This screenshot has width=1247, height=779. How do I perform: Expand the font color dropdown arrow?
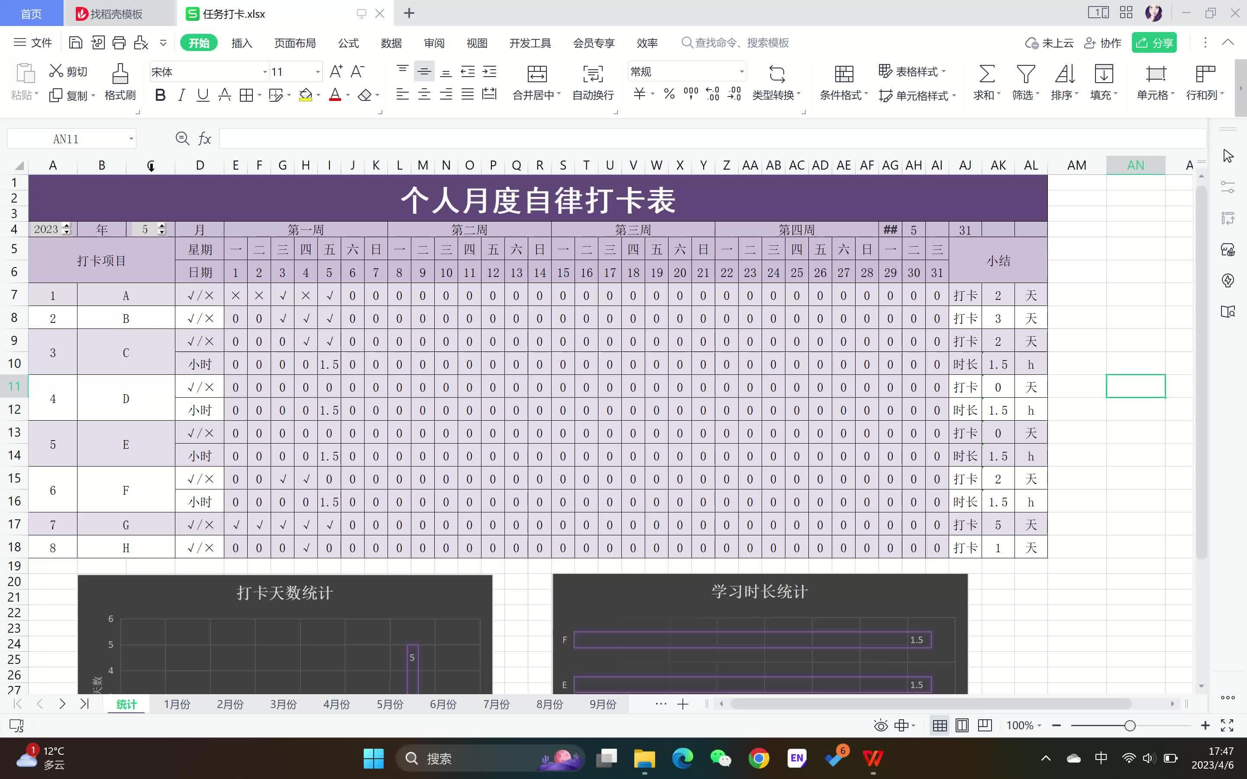(348, 95)
